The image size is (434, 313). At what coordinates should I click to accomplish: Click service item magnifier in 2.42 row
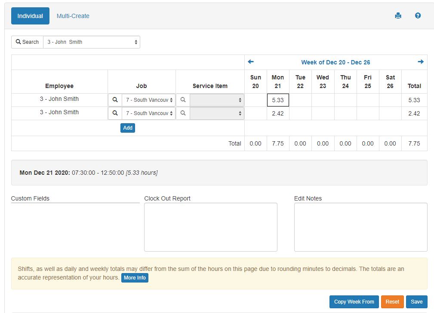coord(183,113)
